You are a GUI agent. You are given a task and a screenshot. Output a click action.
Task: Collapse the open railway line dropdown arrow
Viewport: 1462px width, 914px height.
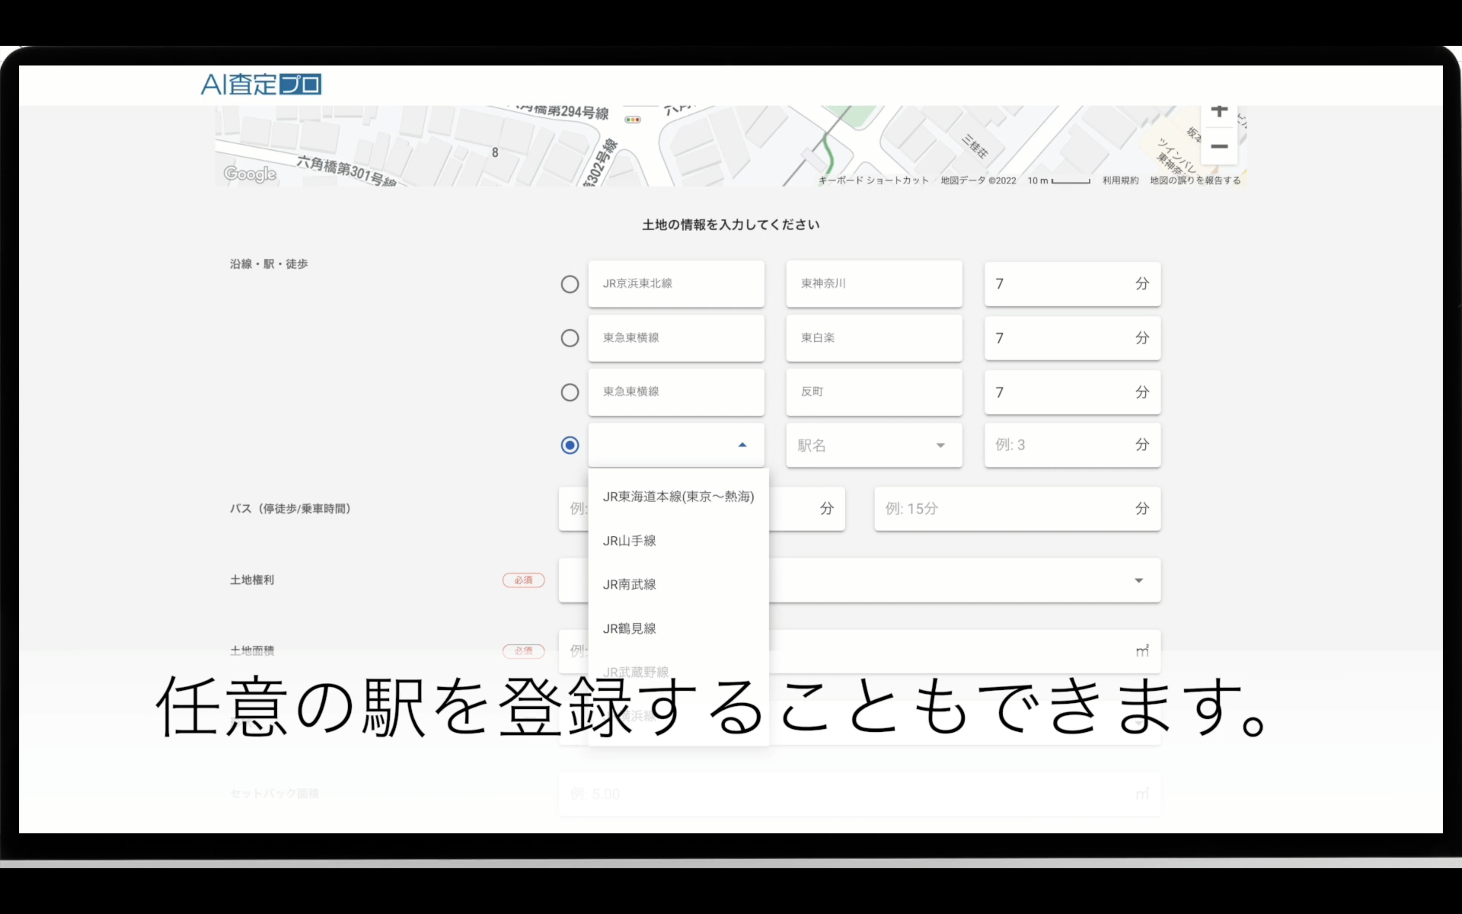[743, 445]
